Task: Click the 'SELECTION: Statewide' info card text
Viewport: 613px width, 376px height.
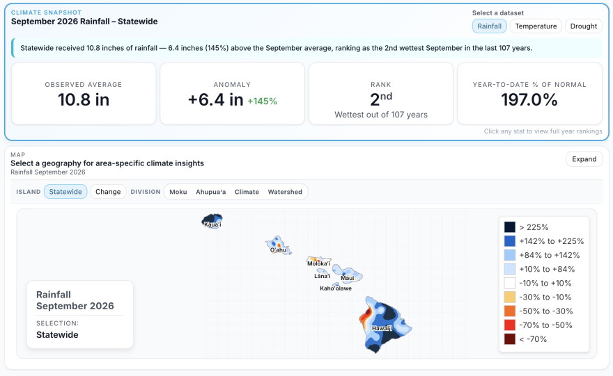Action: point(57,329)
